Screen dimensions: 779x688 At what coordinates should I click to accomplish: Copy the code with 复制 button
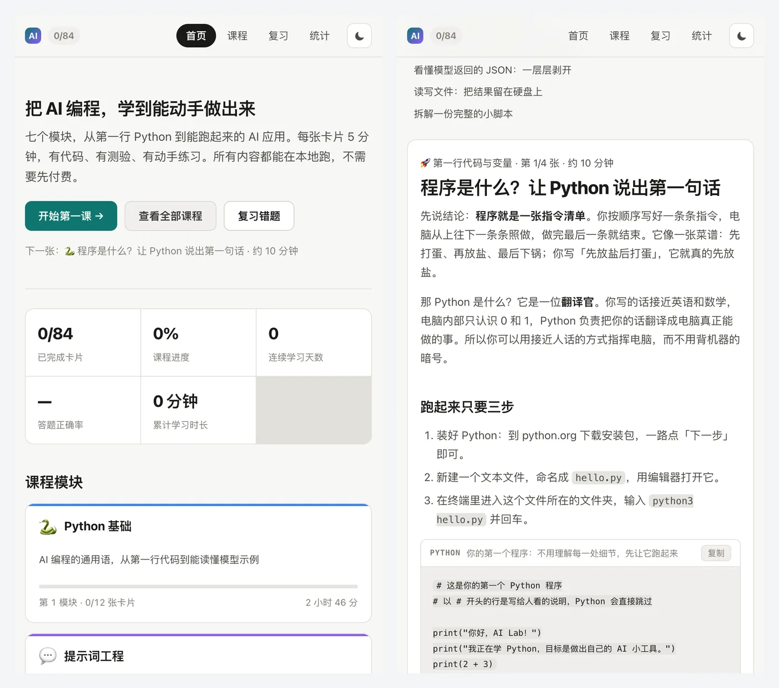tap(716, 553)
